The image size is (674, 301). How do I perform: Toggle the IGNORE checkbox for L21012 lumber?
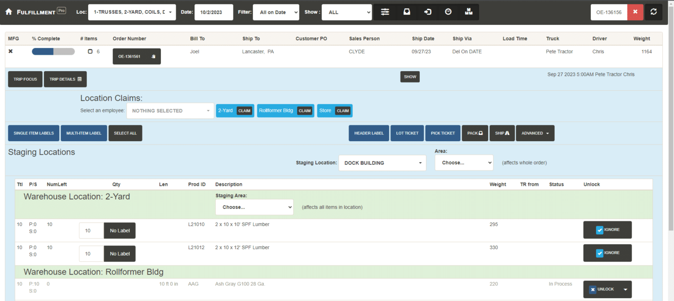[x=599, y=253]
